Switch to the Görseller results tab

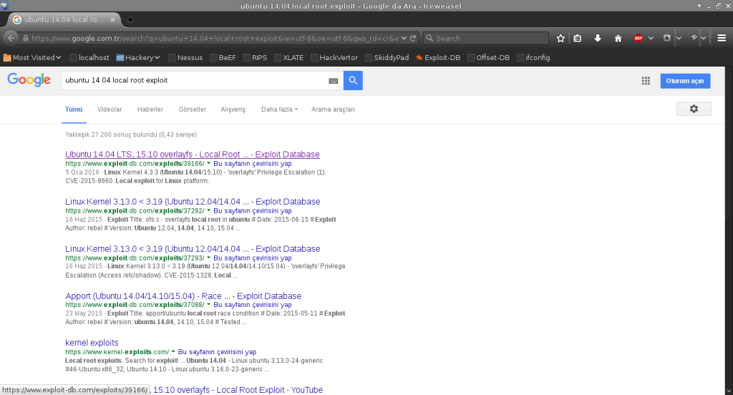coord(192,109)
